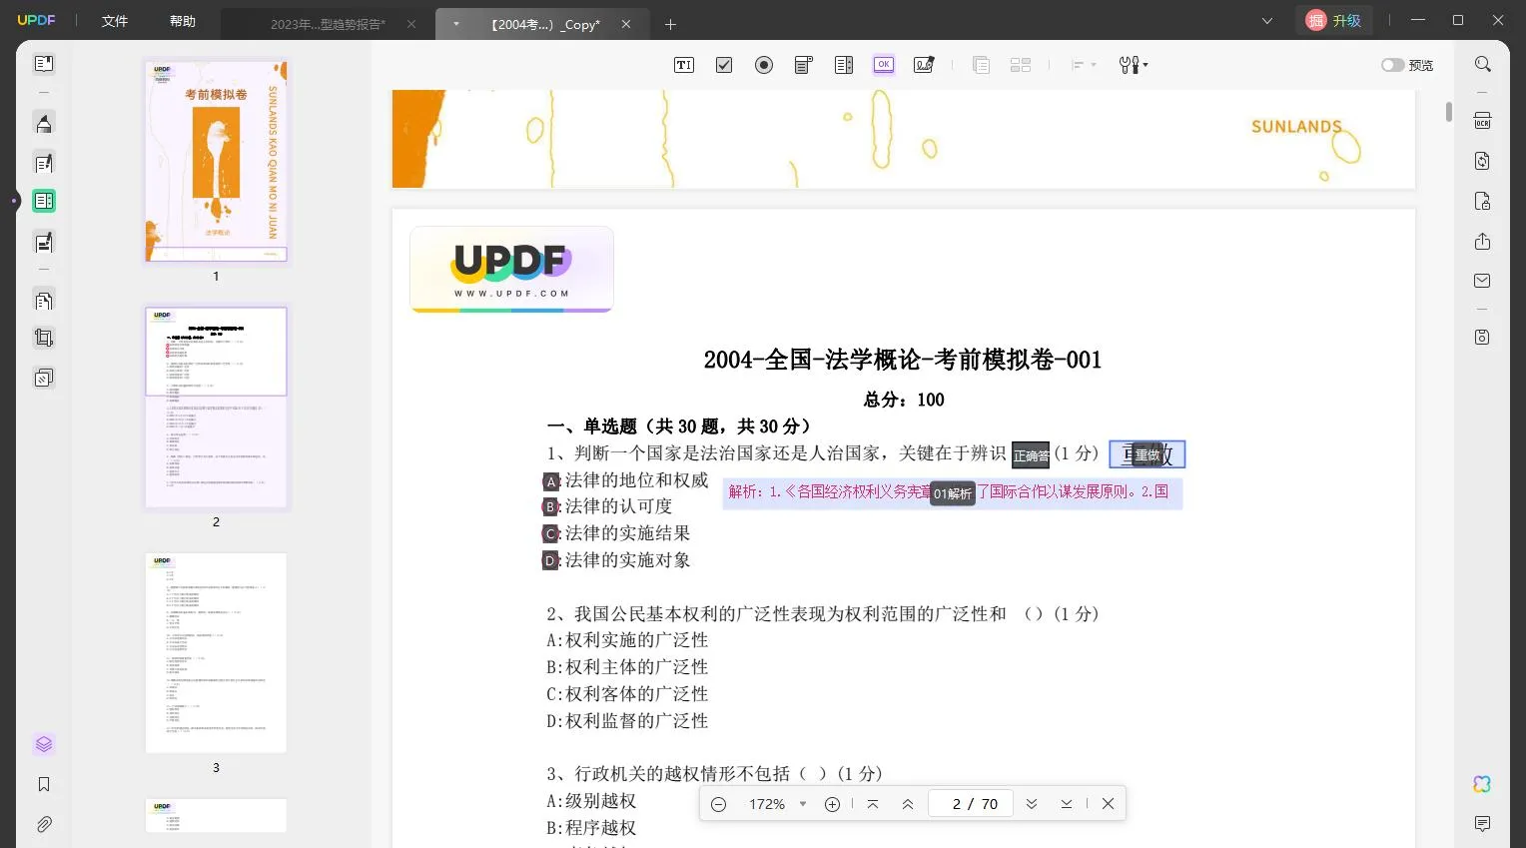This screenshot has width=1526, height=848.
Task: Toggle the 预览 preview switch
Action: 1392,65
